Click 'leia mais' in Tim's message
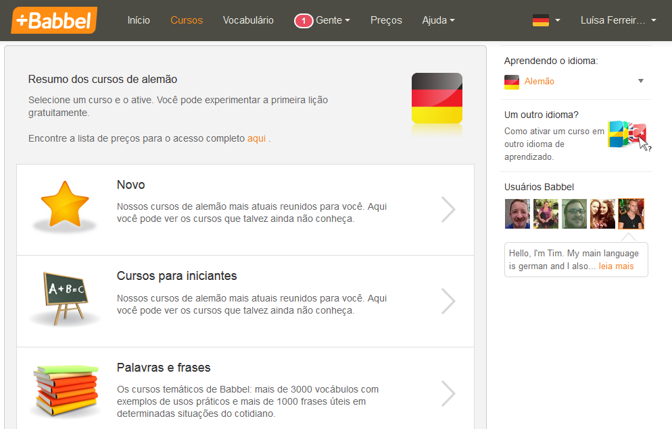The image size is (672, 429). [x=616, y=266]
